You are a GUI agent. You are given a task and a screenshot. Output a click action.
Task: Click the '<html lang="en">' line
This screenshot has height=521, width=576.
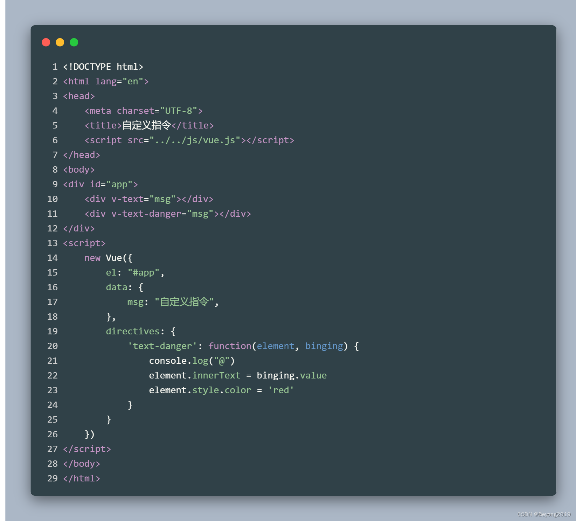tap(106, 81)
